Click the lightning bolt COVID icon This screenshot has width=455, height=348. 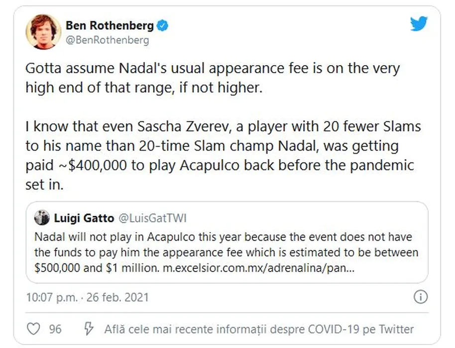(89, 329)
